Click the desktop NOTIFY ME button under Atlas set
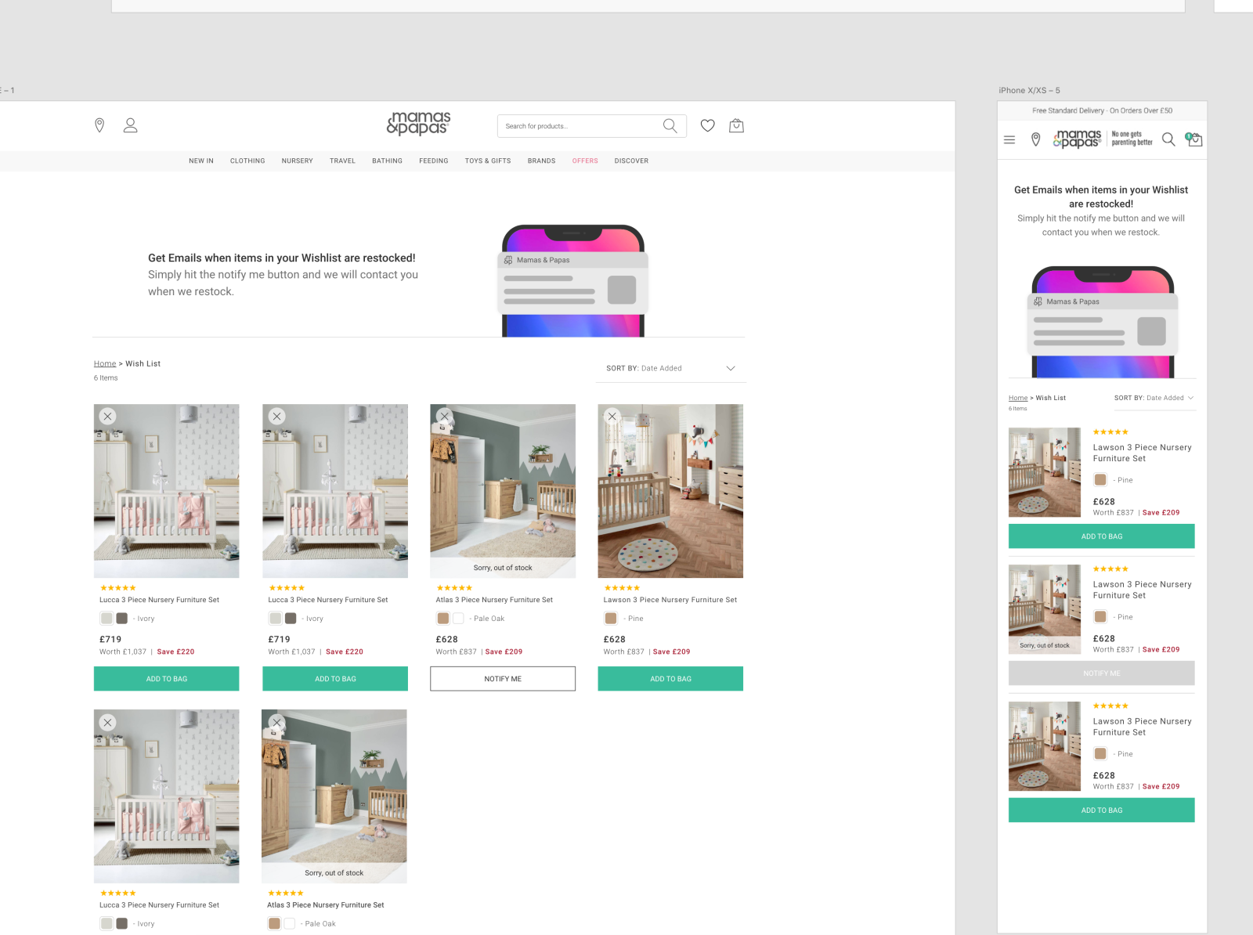This screenshot has width=1253, height=935. (x=503, y=679)
